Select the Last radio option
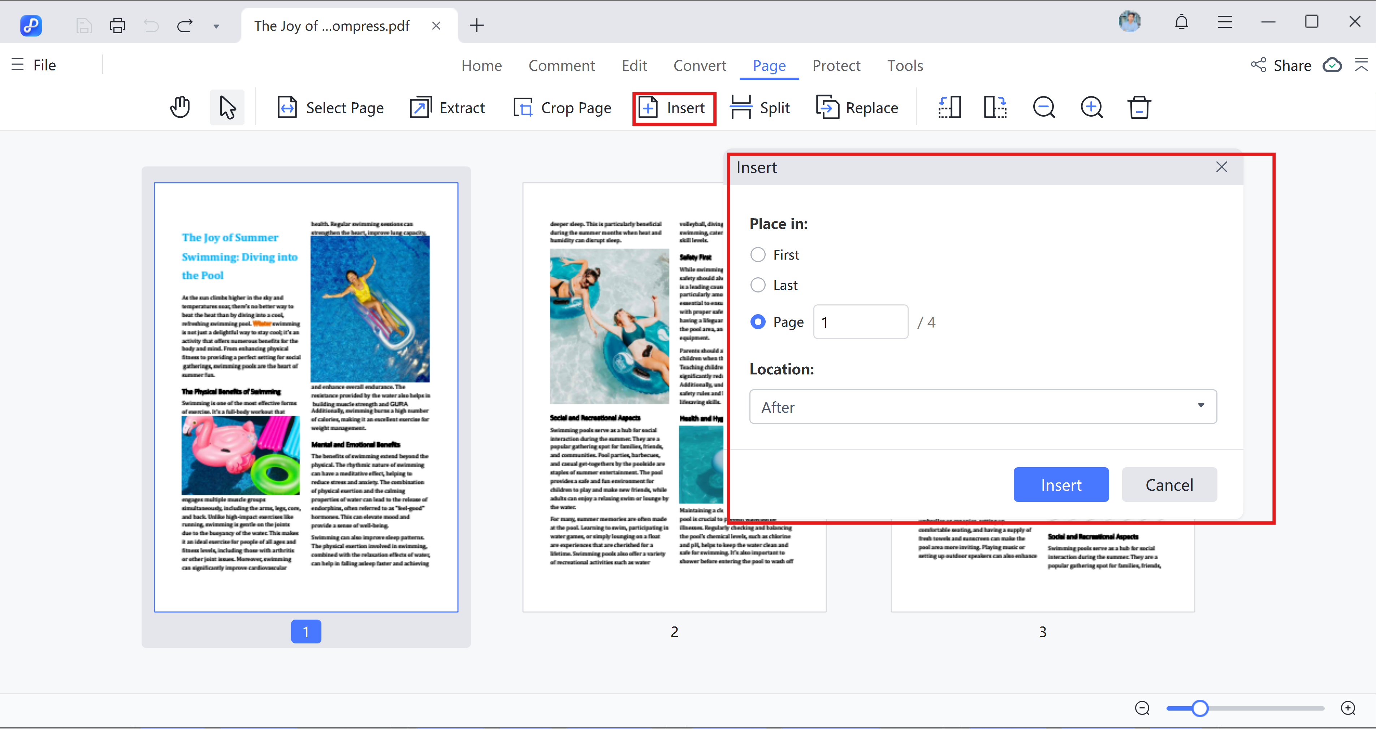The image size is (1376, 729). point(757,285)
